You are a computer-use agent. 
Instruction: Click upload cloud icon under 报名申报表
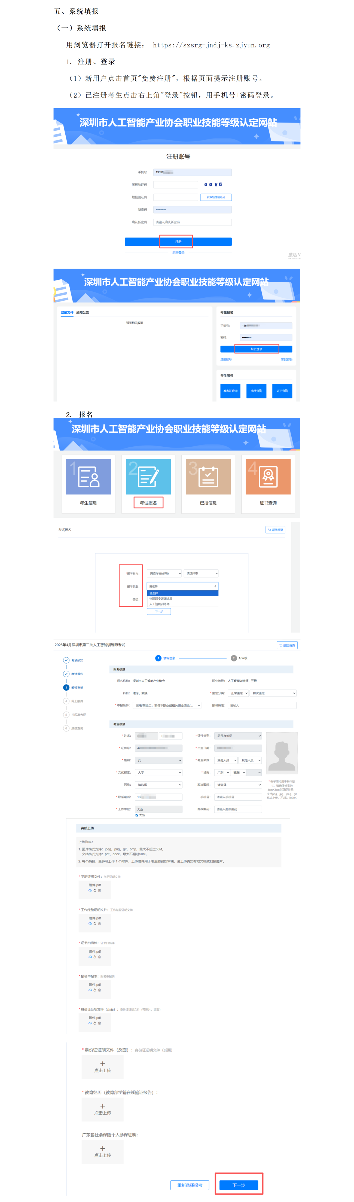[90, 990]
